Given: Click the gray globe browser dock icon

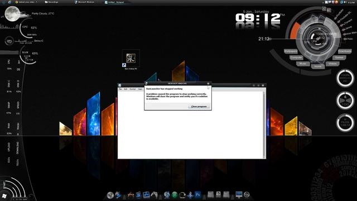Looking at the screenshot, I should [167, 195].
